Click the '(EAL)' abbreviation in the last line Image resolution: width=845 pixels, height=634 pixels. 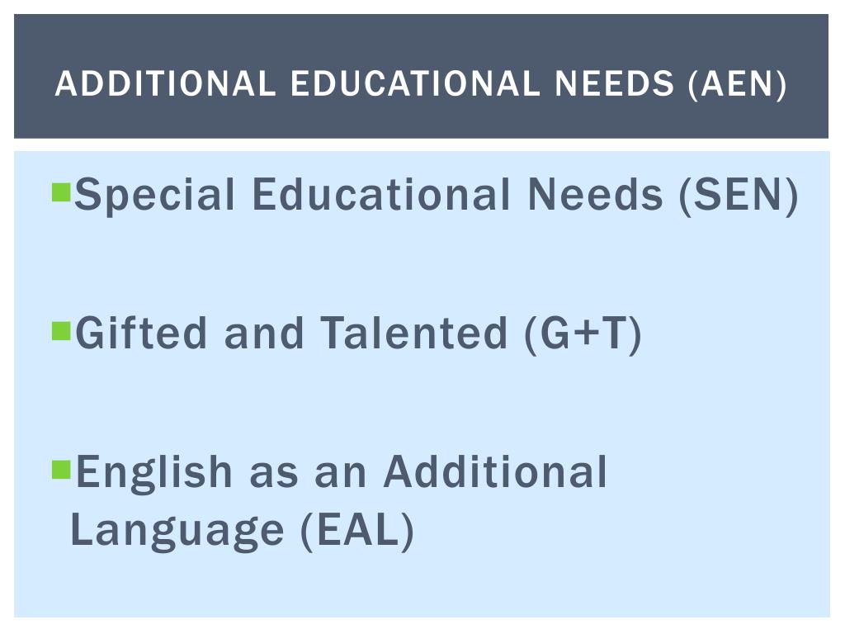click(357, 531)
